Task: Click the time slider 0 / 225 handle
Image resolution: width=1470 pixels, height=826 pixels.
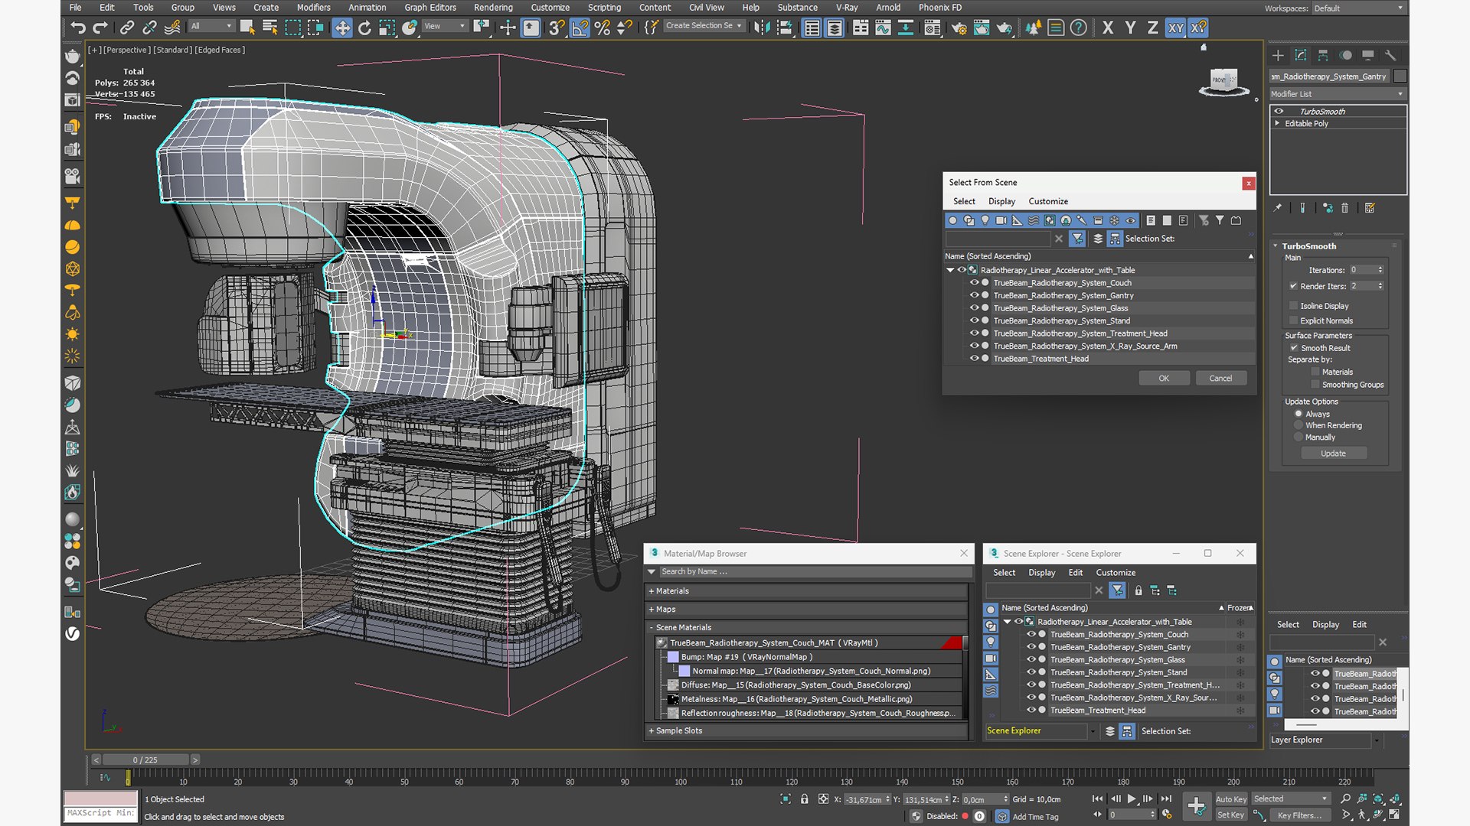Action: point(145,760)
